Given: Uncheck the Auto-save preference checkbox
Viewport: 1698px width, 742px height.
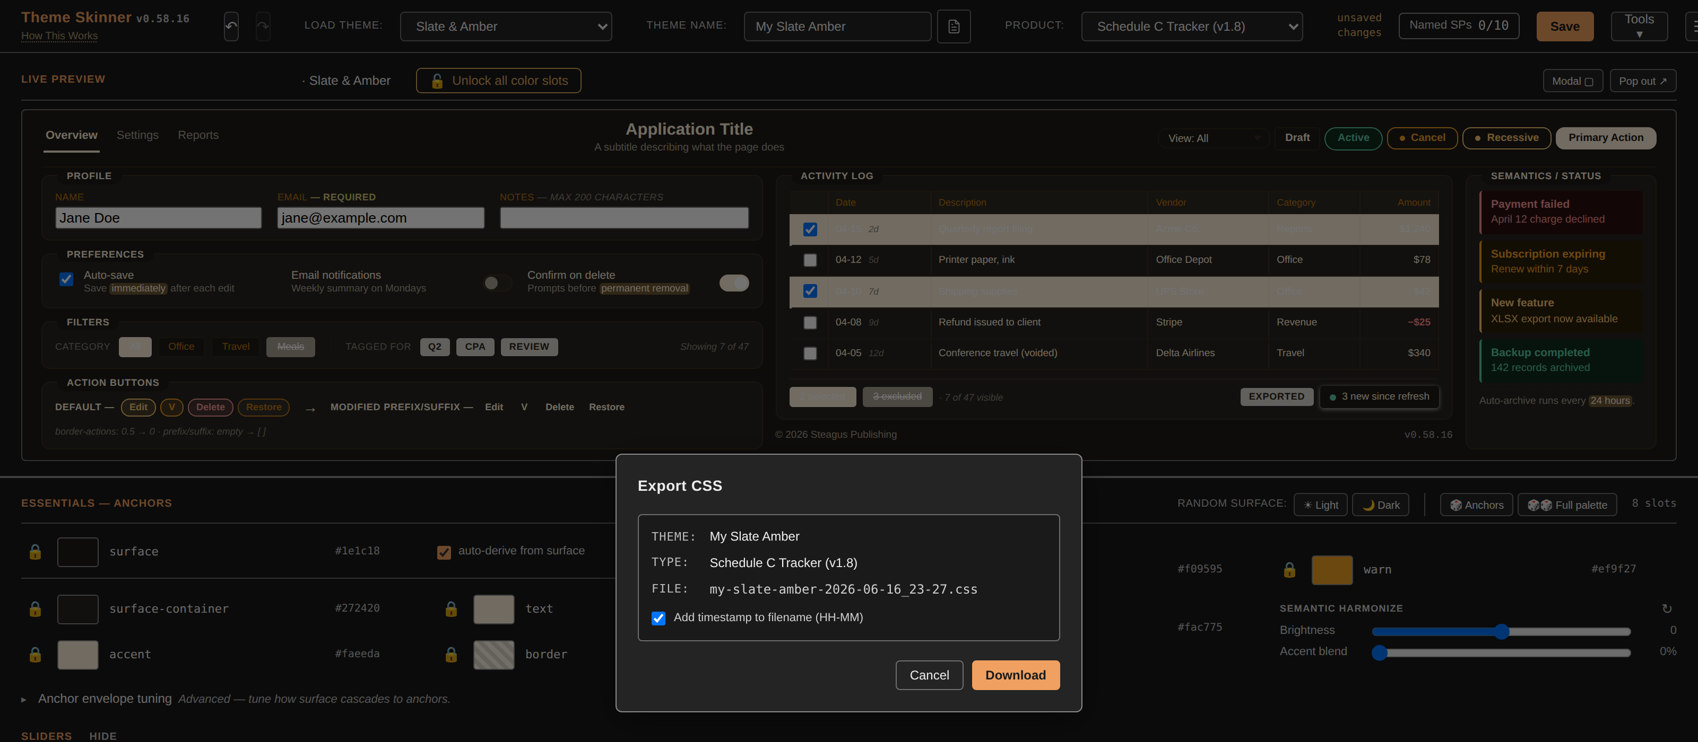Looking at the screenshot, I should pos(66,279).
